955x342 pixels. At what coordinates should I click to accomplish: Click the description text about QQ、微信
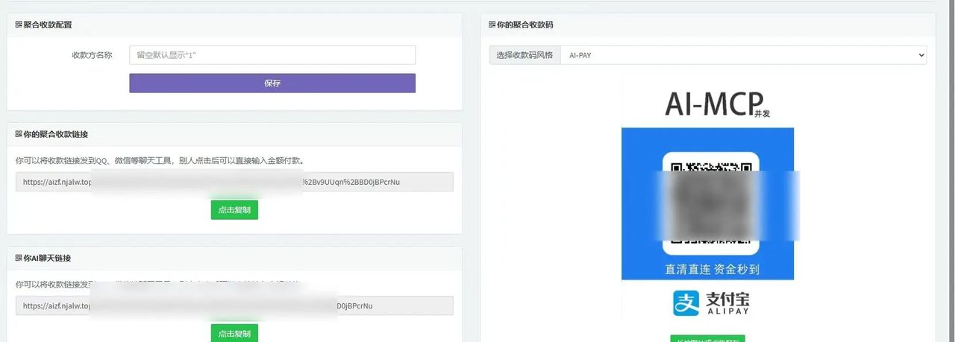160,160
